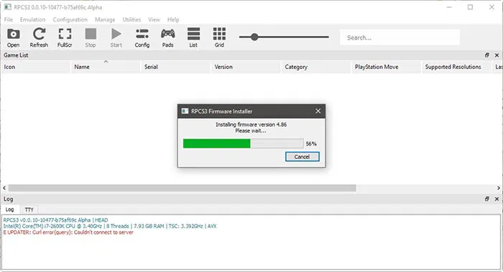
Task: Switch to the TTY tab
Action: 29,209
